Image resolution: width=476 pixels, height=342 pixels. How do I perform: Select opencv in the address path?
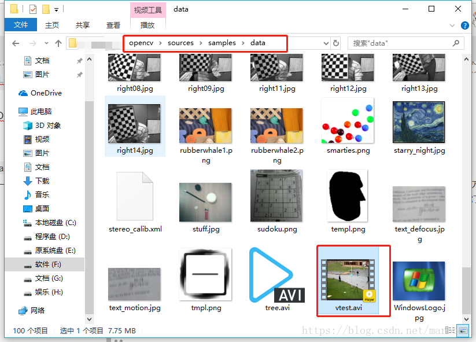click(x=141, y=43)
